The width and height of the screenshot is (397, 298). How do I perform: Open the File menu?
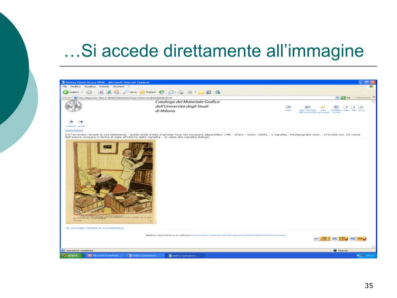point(65,87)
